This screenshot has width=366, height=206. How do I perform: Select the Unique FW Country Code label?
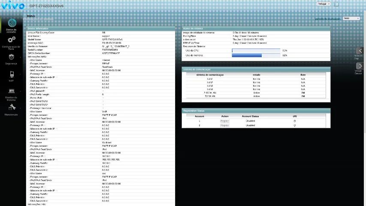41,33
